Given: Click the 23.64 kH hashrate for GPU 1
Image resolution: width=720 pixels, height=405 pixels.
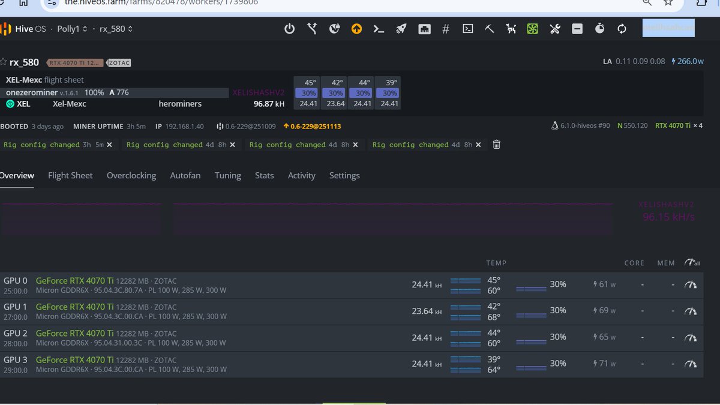Looking at the screenshot, I should (427, 311).
